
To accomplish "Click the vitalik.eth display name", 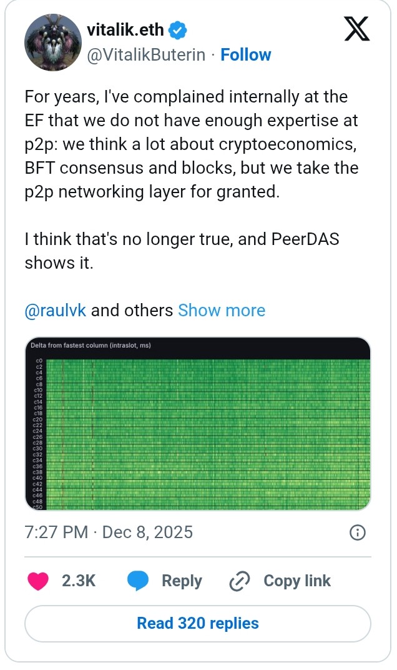I will click(x=125, y=29).
